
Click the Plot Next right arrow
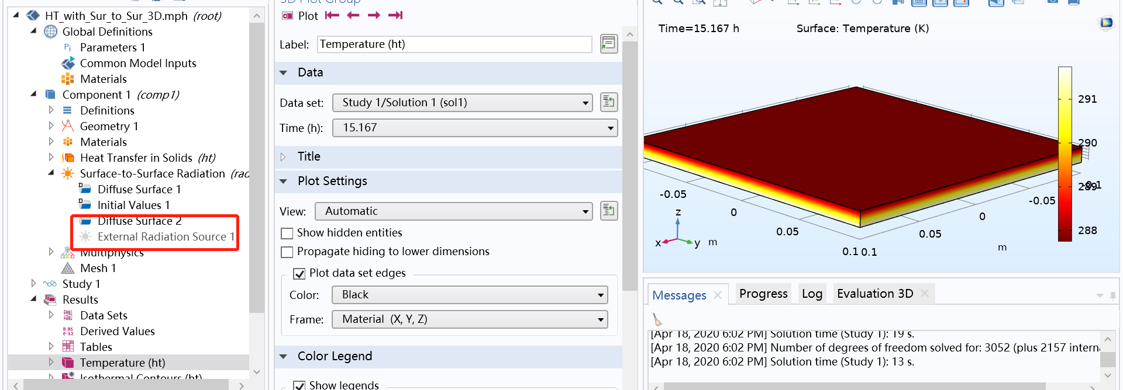point(374,15)
